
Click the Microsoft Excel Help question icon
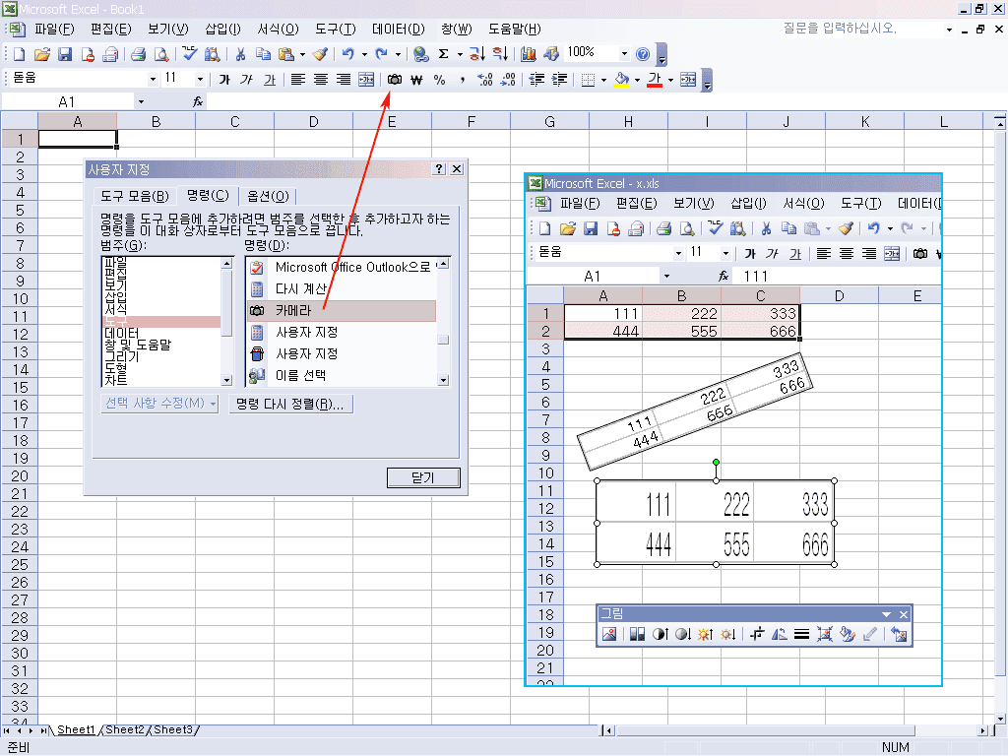point(643,54)
